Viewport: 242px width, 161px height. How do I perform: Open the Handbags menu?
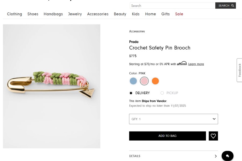[53, 14]
